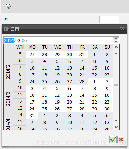129x149 pixels.
Task: Select the 2014/2 month label
Action: tap(8, 71)
